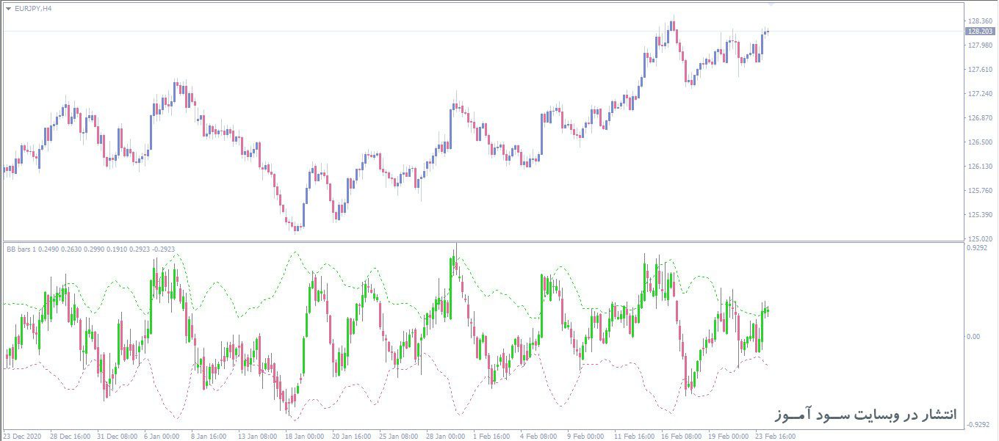Click the 126.500 price scale level

click(981, 142)
